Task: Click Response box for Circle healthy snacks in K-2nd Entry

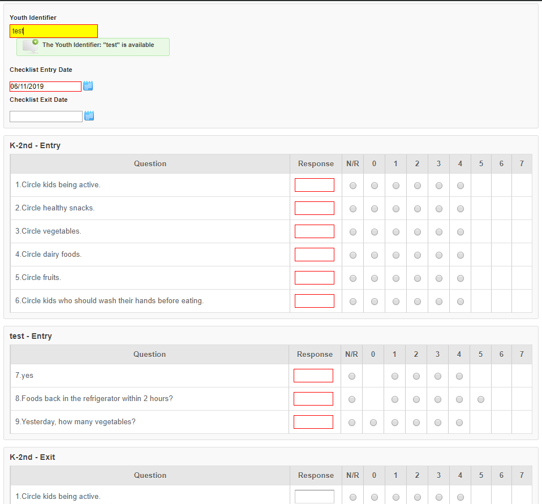Action: (315, 208)
